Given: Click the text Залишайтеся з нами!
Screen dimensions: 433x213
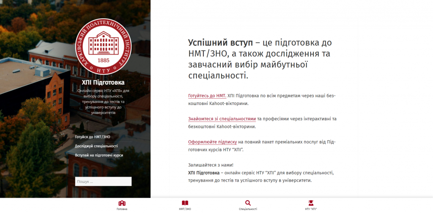Looking at the screenshot, I should coord(211,165).
